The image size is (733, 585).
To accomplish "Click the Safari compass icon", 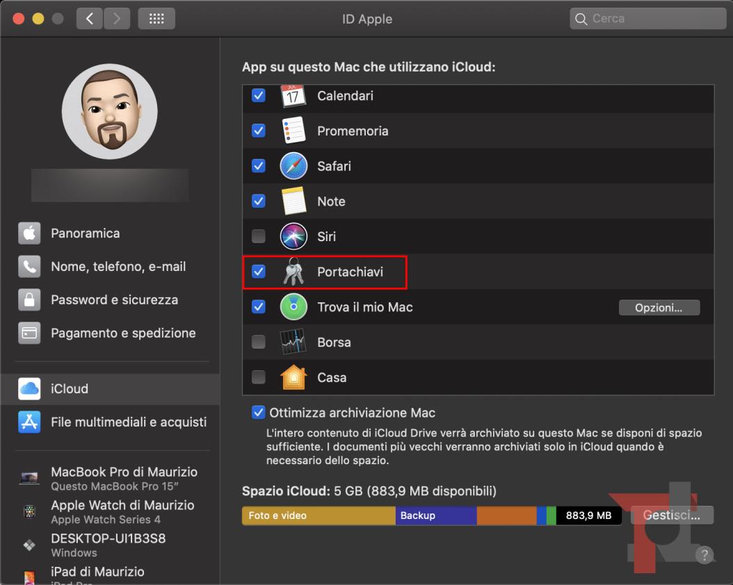I will pos(293,166).
